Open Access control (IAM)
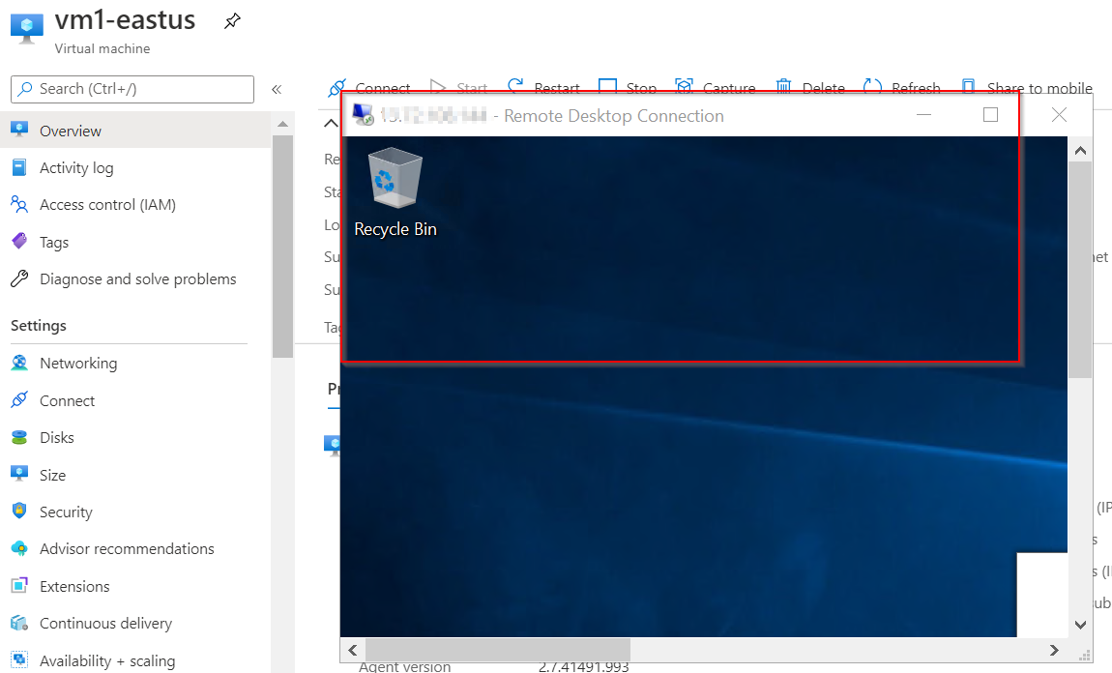The image size is (1112, 673). tap(108, 204)
